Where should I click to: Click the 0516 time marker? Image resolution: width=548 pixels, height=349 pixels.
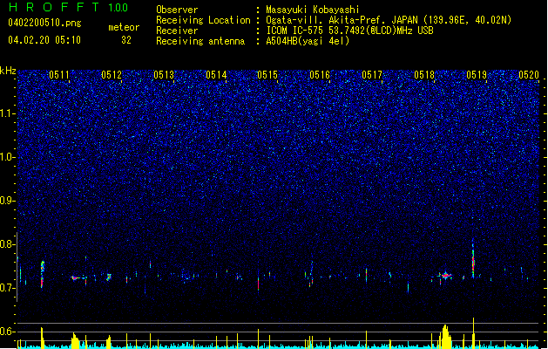[x=320, y=75]
